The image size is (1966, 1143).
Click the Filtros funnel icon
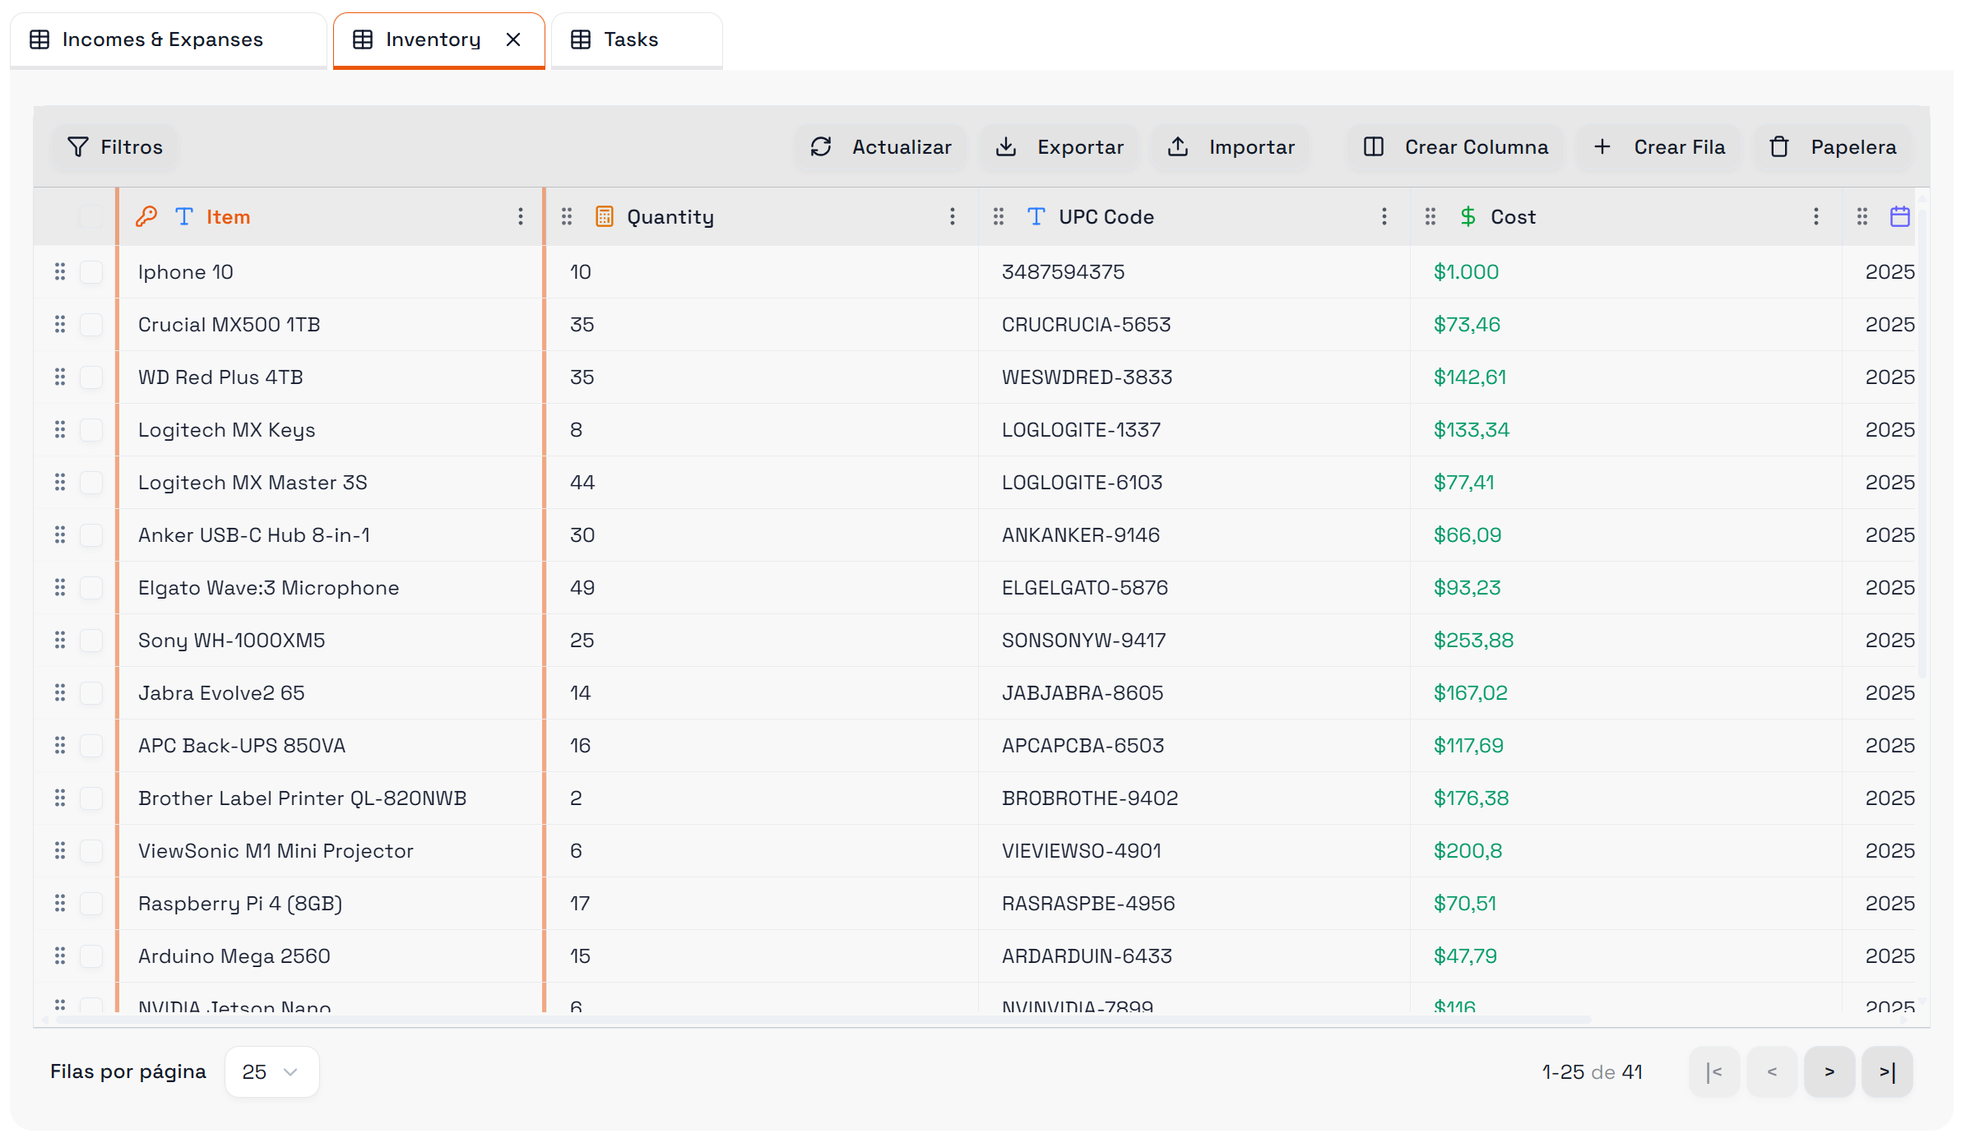coord(78,147)
